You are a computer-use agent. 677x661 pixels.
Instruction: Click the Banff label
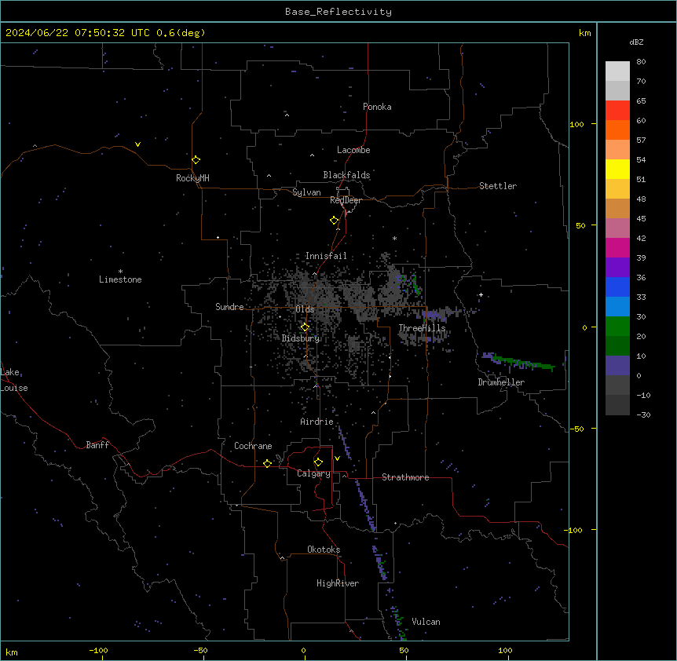pyautogui.click(x=97, y=445)
